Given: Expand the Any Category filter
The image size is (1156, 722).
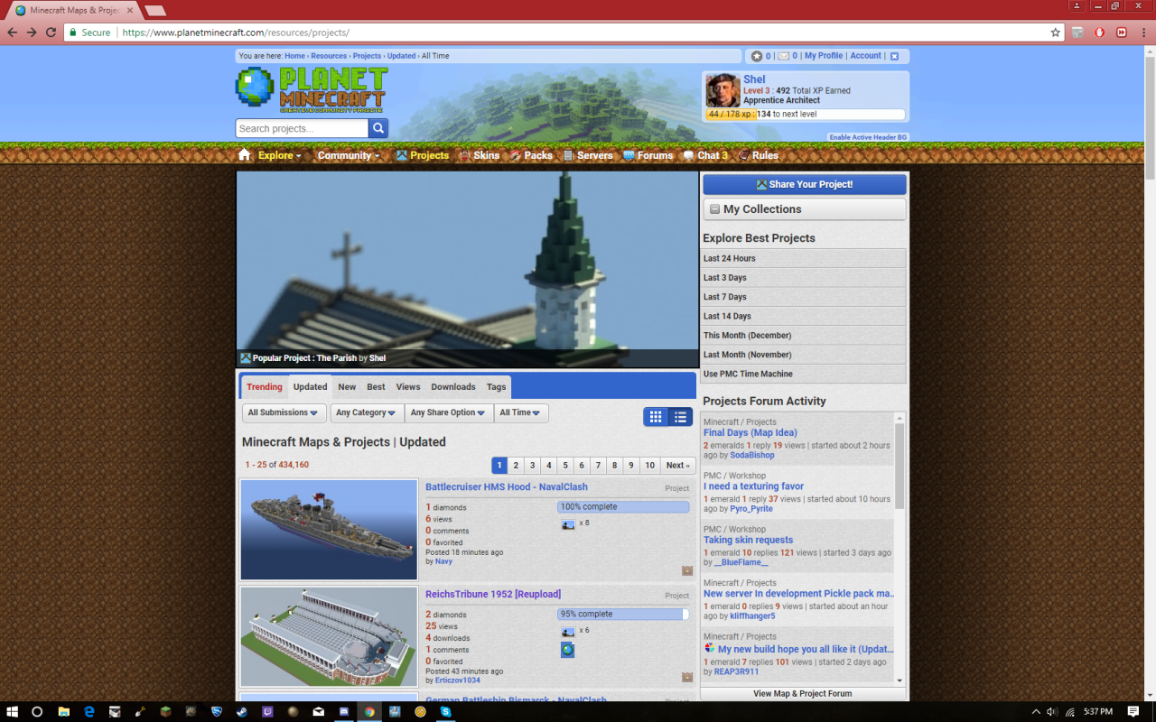Looking at the screenshot, I should tap(366, 412).
